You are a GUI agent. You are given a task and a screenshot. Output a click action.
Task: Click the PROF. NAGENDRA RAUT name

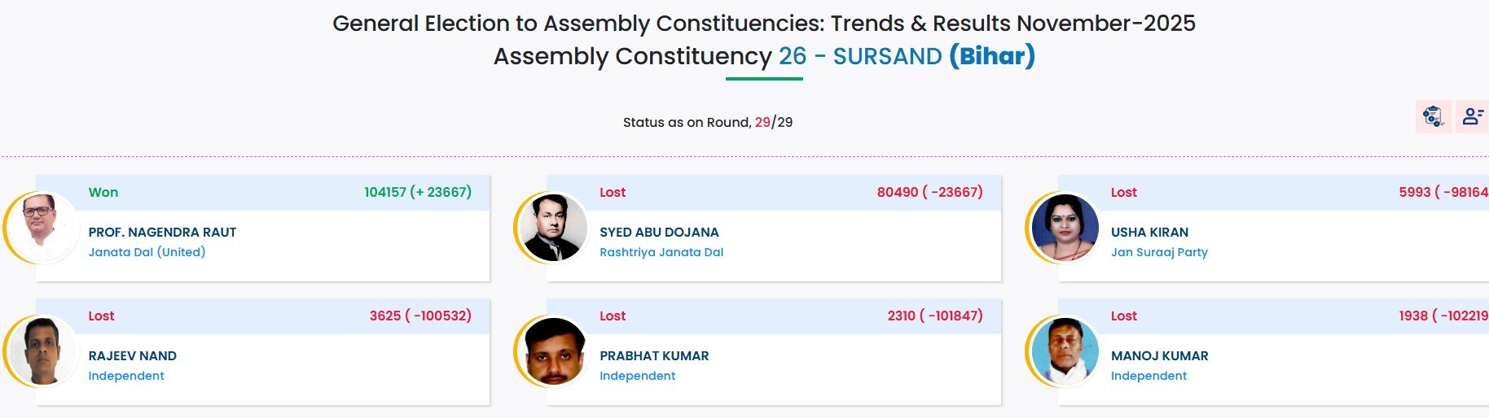click(x=162, y=233)
